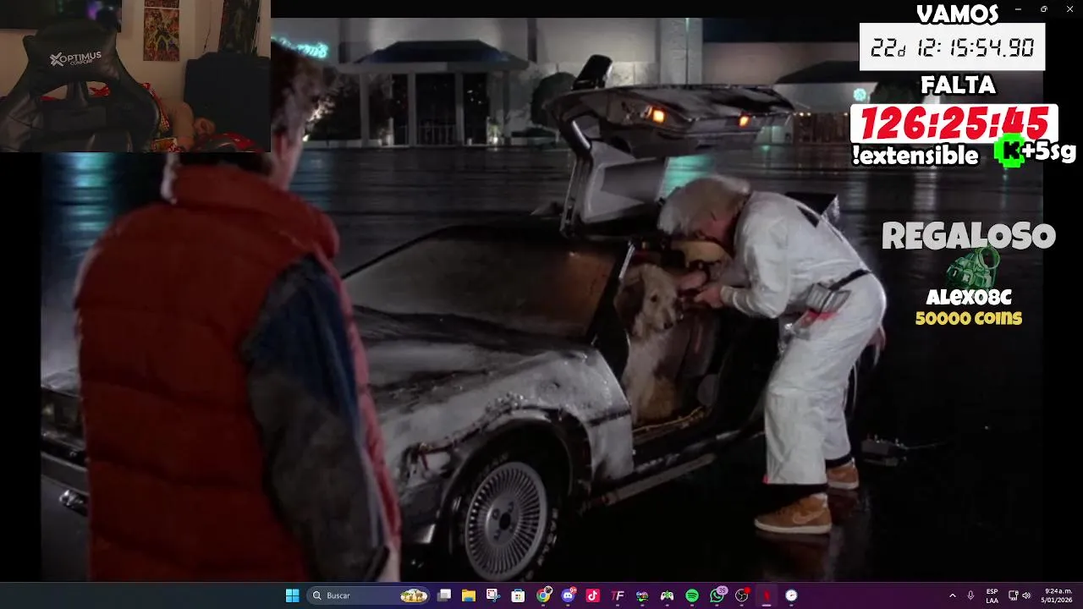Viewport: 1083px width, 609px height.
Task: Click the webcam overlay thumbnail
Action: (x=135, y=76)
